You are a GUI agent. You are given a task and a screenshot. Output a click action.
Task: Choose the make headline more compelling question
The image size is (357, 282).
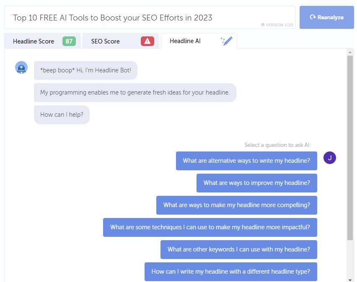tap(237, 205)
